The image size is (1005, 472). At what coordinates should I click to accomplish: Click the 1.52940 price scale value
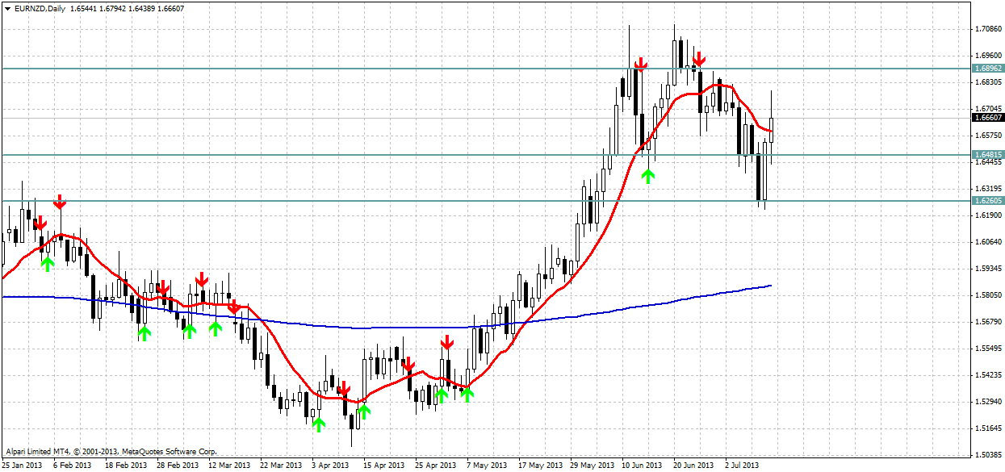click(x=988, y=402)
